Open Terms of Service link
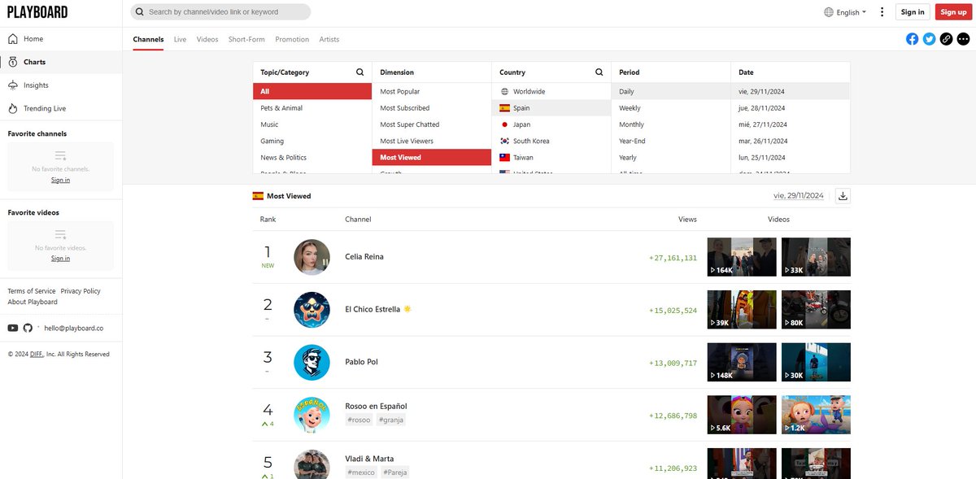Viewport: 976px width, 479px height. pyautogui.click(x=32, y=291)
